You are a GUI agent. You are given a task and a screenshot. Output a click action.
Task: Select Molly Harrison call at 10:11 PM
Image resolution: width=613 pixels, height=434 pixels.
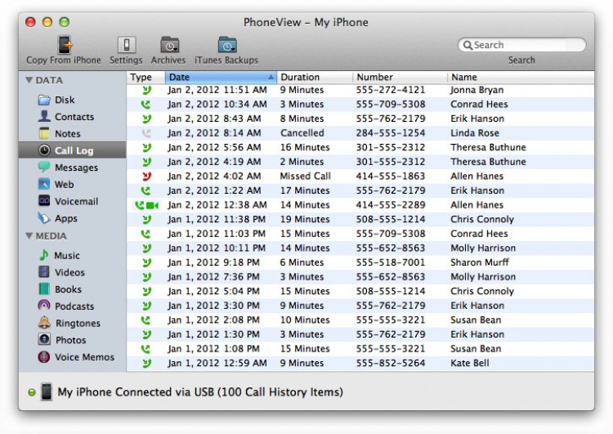click(x=360, y=248)
